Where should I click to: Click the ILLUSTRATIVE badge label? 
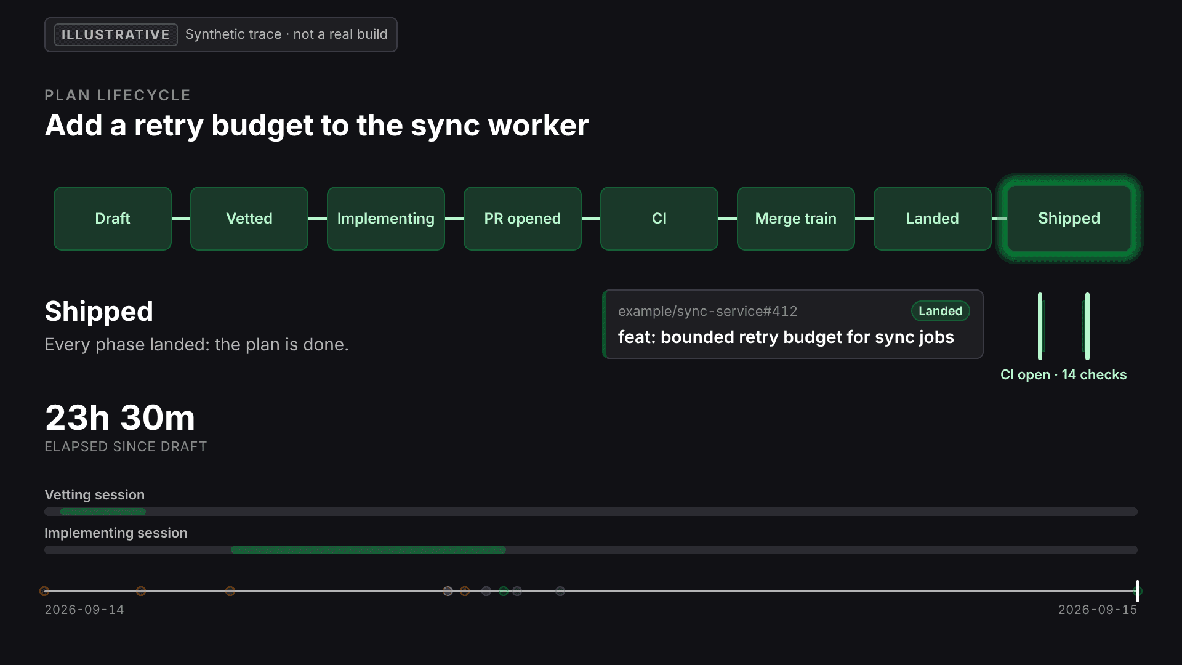click(x=116, y=34)
